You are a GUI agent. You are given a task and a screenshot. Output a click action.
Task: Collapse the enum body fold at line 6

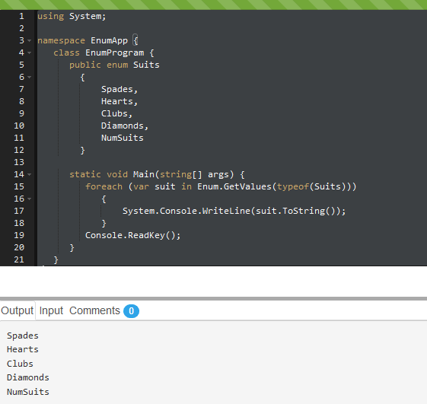(30, 77)
